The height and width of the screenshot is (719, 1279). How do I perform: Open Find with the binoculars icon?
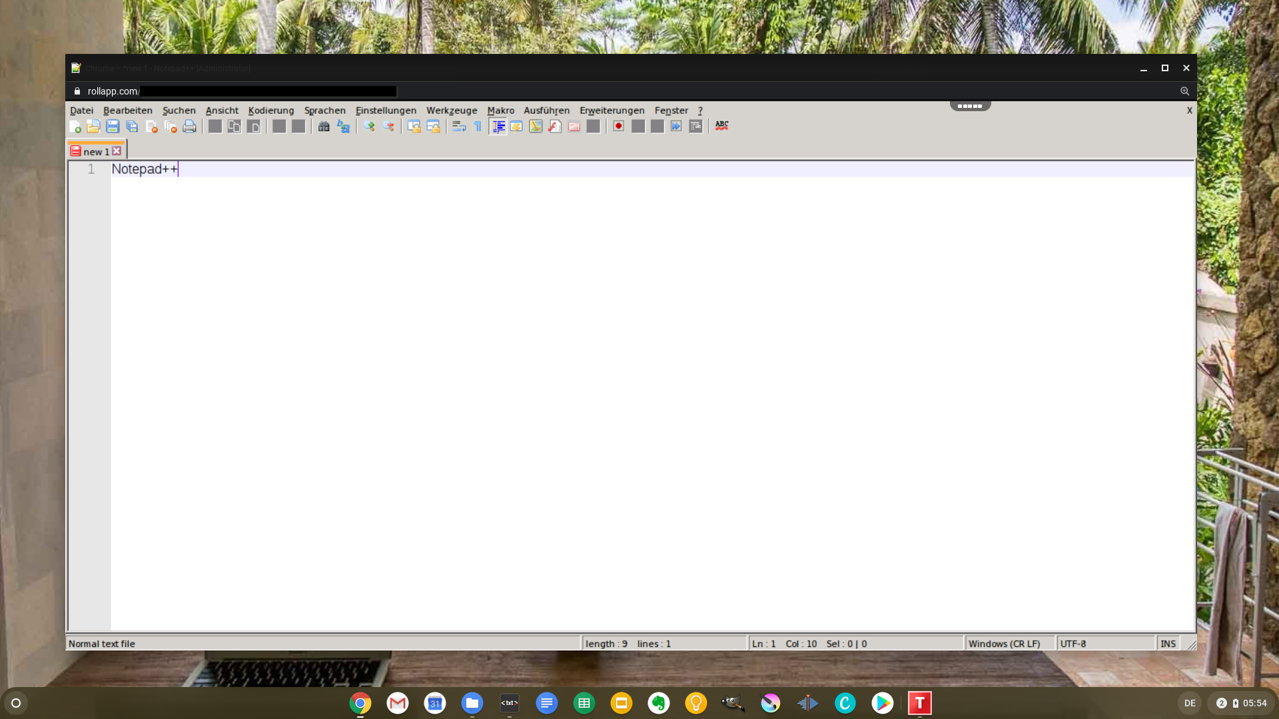coord(324,126)
